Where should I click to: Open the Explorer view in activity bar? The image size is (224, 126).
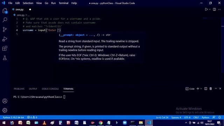5,10
